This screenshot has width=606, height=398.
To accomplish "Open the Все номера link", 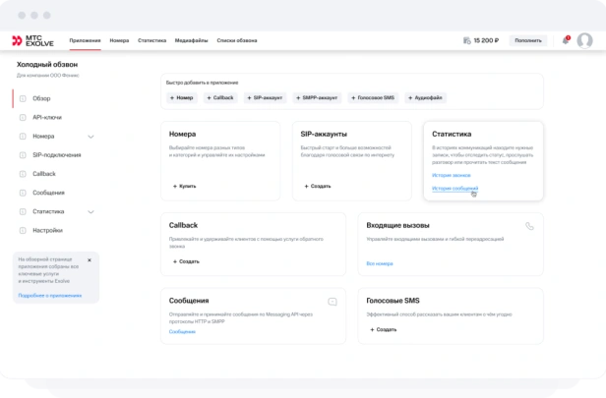I will pos(380,263).
